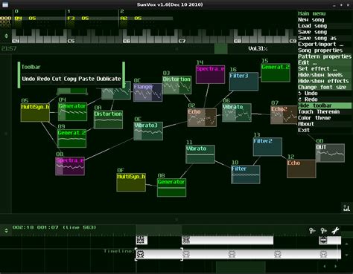This screenshot has width=353, height=274.
Task: Expand the up-down arrows beside timeline position
Action: [6, 230]
